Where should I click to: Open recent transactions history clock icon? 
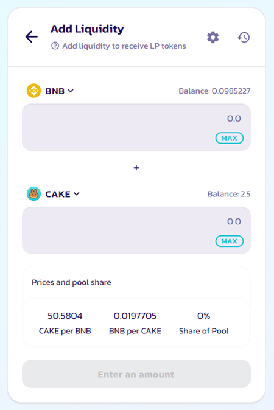pos(244,37)
